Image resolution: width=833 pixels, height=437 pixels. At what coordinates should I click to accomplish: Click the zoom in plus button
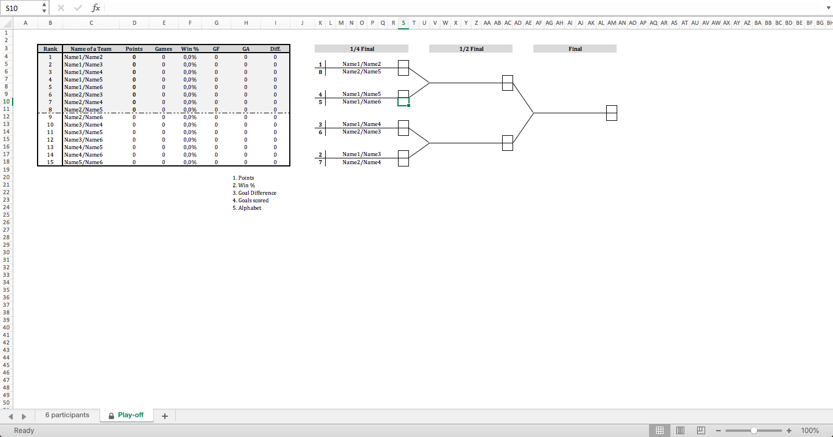point(788,430)
